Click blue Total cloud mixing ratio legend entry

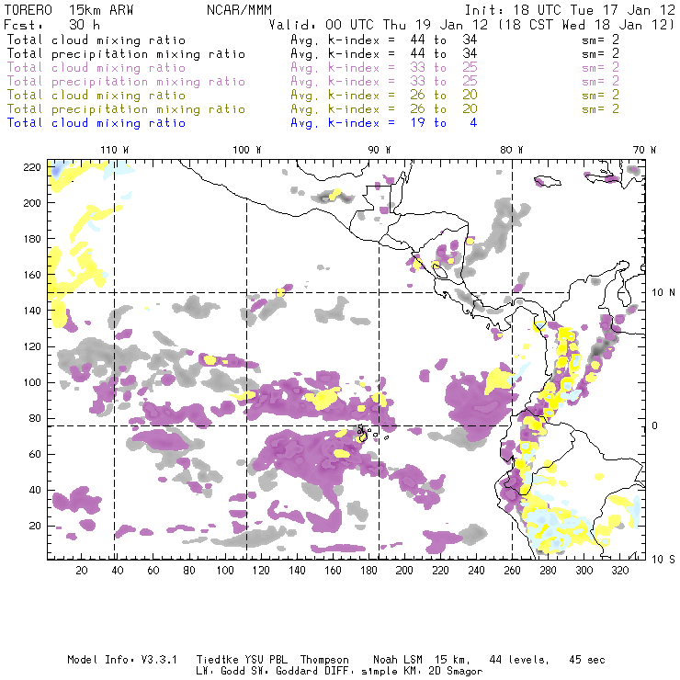96,123
